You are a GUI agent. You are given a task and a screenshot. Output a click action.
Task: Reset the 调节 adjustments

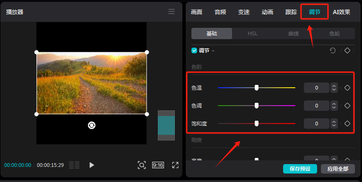point(332,50)
